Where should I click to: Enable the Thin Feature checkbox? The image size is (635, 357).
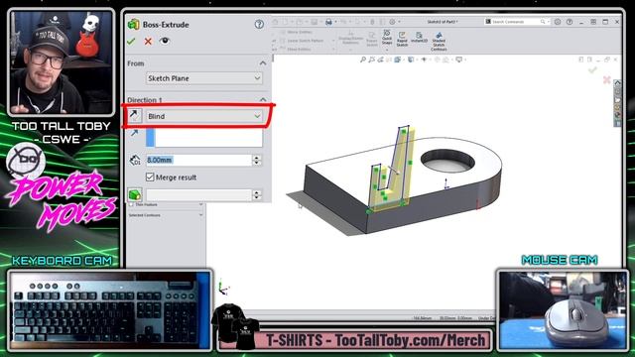pos(131,205)
